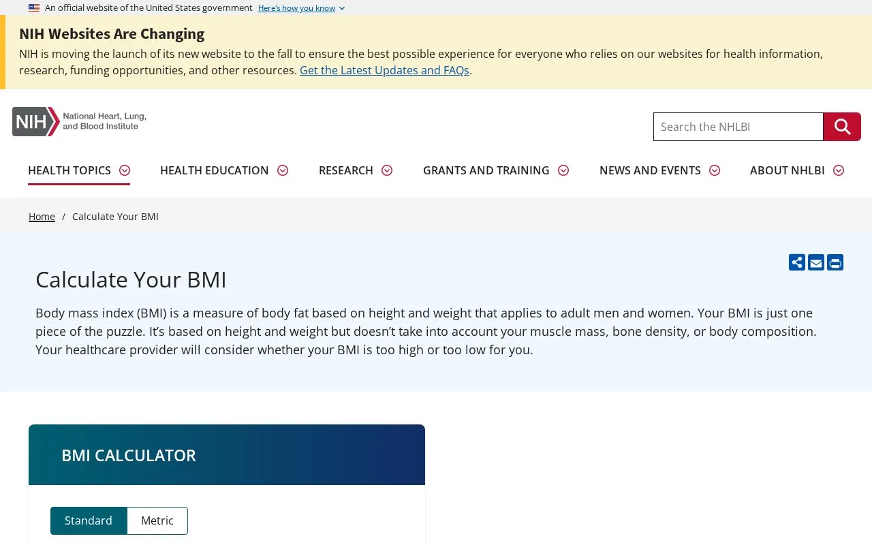Click National Heart, Lung, and Blood Institute text logo

coord(104,121)
